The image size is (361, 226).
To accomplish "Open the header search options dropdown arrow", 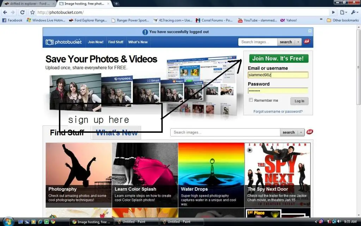I will [298, 42].
